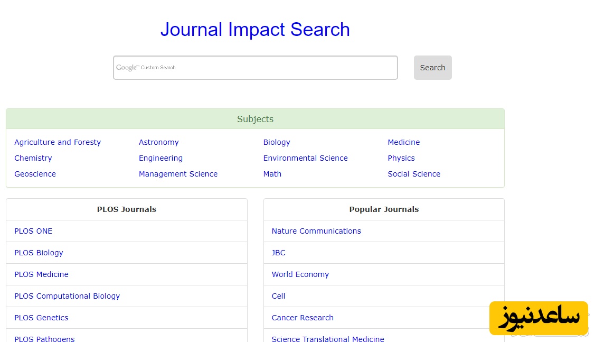Click the JBC journal link

pos(278,253)
